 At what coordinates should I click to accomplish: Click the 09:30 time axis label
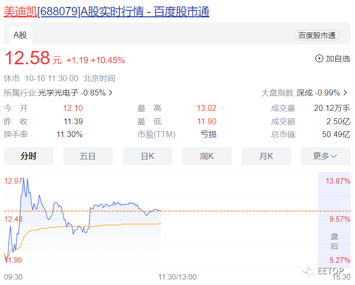point(13,277)
